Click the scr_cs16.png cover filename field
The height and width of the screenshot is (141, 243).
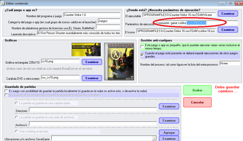click(x=60, y=77)
